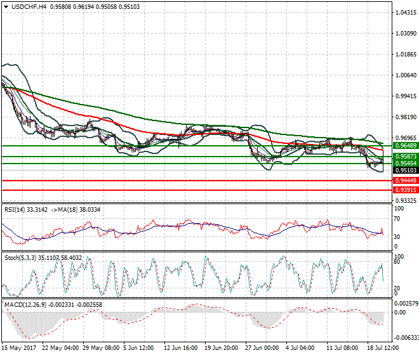Select the MACD(12,26,9) indicator label
419x355 pixels.
pos(25,304)
